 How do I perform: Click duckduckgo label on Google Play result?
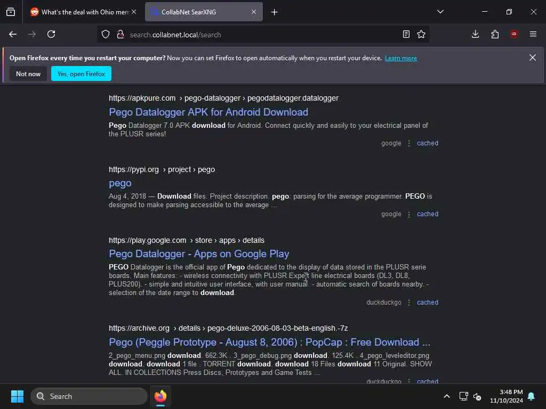[384, 302]
